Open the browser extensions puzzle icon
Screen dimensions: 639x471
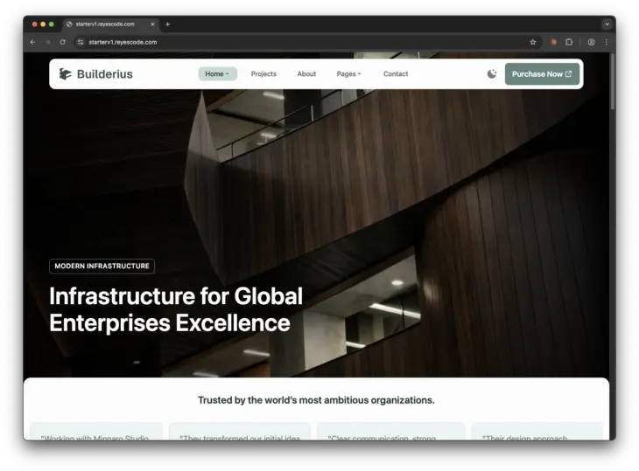569,42
